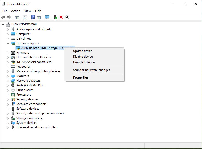This screenshot has height=149, width=202.
Task: Open the Help menu
Action: (38, 11)
